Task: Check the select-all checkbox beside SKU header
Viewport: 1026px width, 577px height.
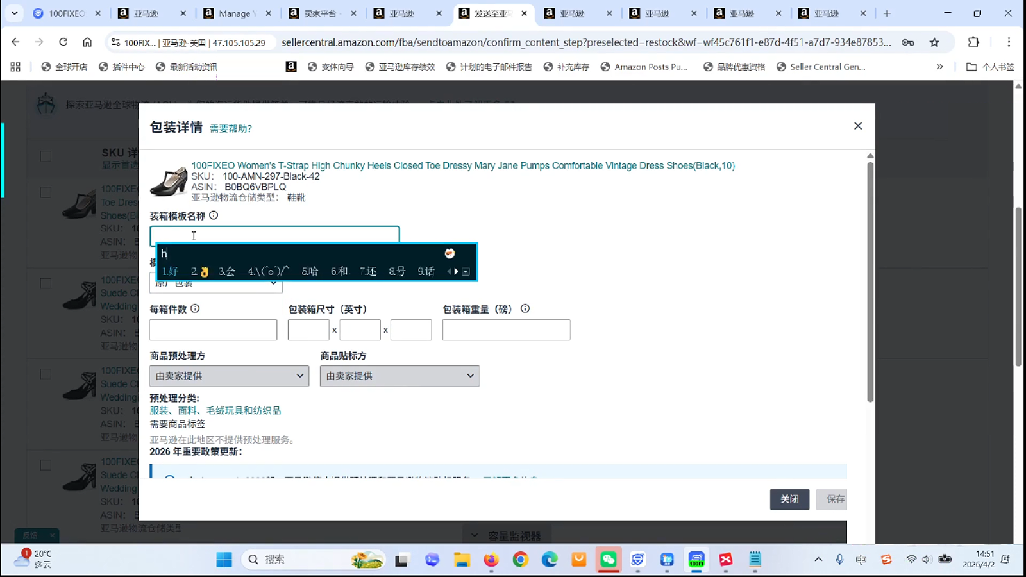Action: click(x=46, y=156)
